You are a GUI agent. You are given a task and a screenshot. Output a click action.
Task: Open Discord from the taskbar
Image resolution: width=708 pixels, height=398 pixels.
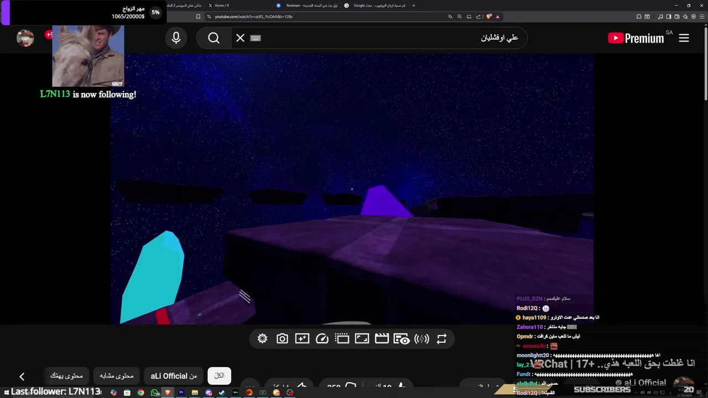(209, 392)
